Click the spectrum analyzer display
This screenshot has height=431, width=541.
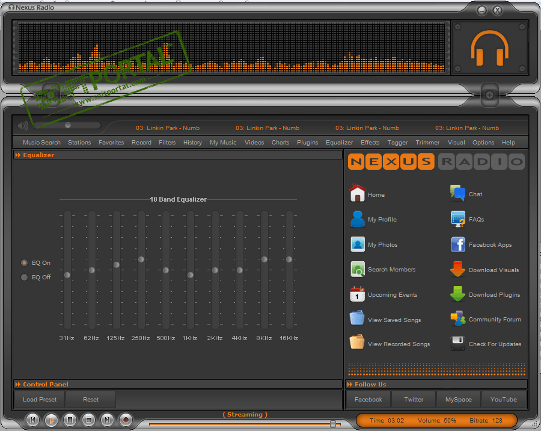coord(232,48)
